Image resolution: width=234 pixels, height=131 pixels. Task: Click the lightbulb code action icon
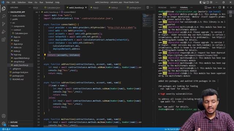point(45,55)
